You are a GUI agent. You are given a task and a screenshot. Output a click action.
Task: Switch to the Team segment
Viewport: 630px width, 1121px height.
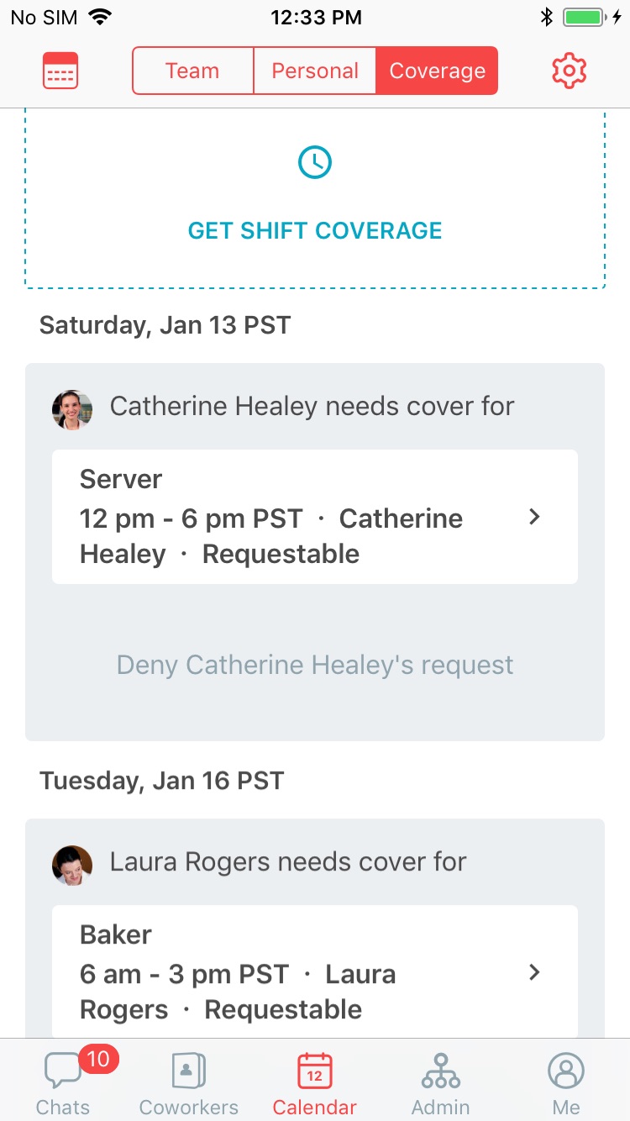click(193, 71)
